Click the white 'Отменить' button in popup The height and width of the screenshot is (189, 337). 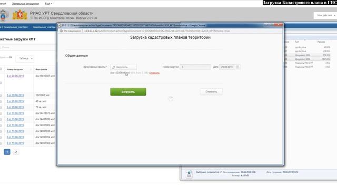click(x=211, y=92)
